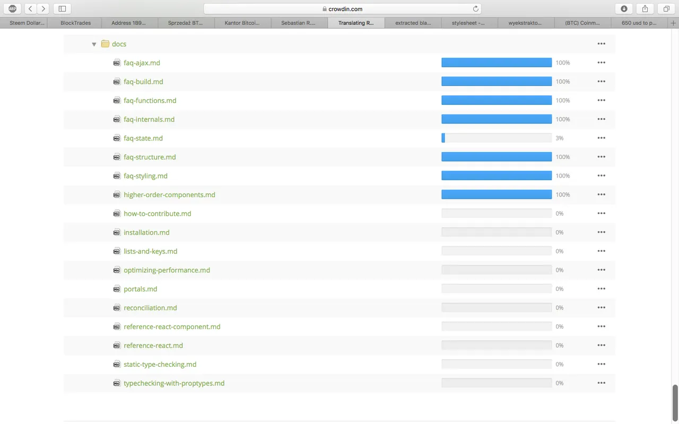The image size is (679, 424).
Task: Click the 100% label for faq-styling.md
Action: [x=563, y=175]
